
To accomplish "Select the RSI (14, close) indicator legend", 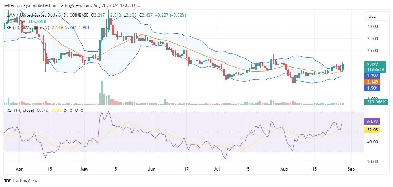I will point(20,110).
